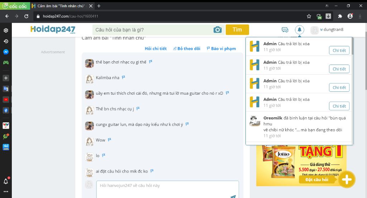Switch to the "Cảm âm bài" browser tab
The width and height of the screenshot is (367, 198).
(x=62, y=6)
